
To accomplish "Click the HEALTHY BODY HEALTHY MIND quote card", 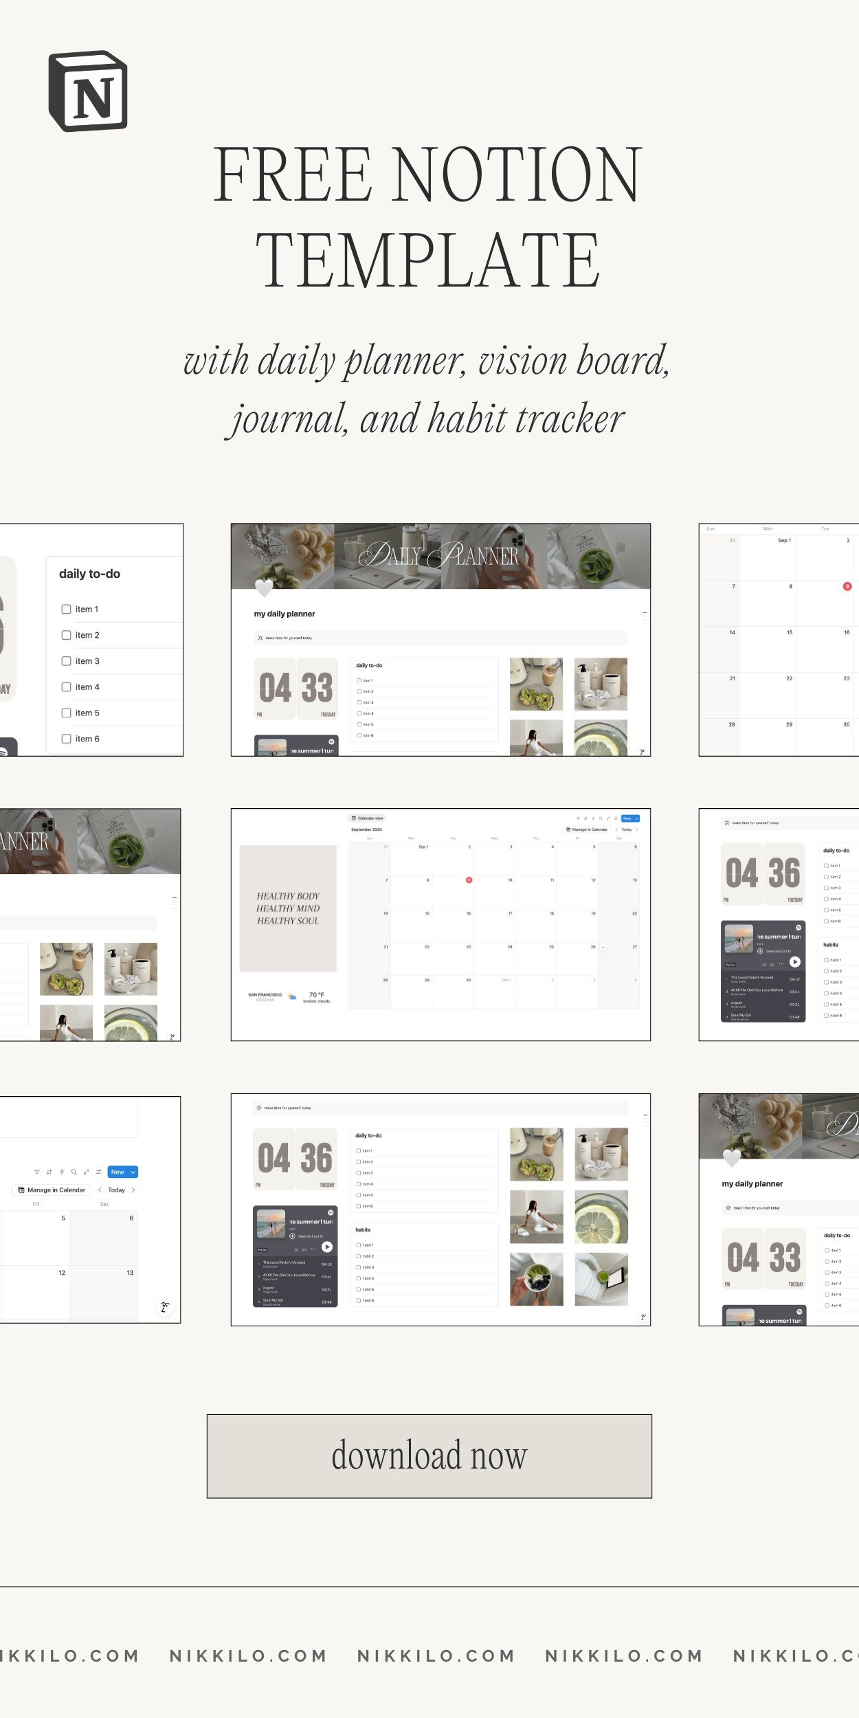I will (288, 908).
